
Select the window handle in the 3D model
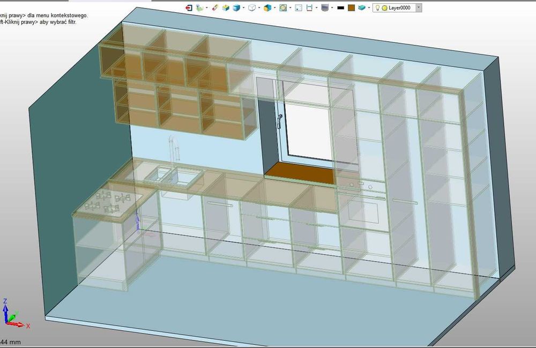280,121
